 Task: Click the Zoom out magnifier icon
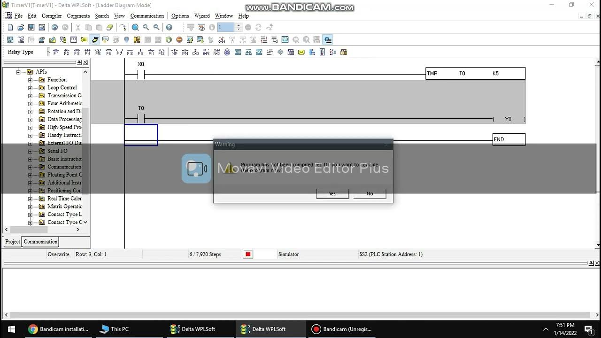(157, 28)
